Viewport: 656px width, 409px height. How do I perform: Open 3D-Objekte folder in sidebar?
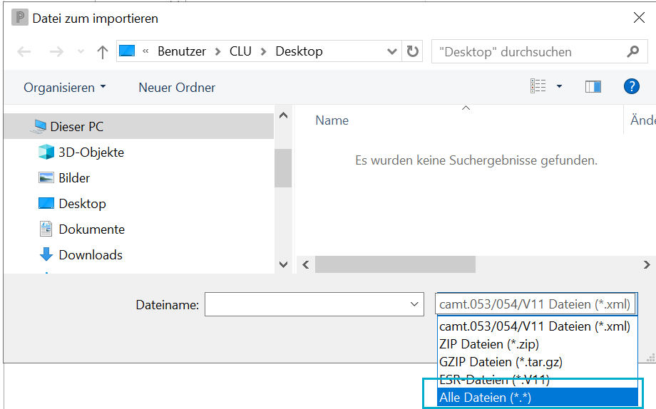coord(91,152)
